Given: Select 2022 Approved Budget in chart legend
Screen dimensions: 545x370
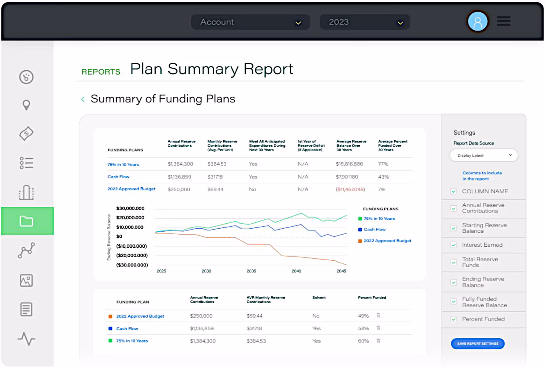Looking at the screenshot, I should pos(387,241).
